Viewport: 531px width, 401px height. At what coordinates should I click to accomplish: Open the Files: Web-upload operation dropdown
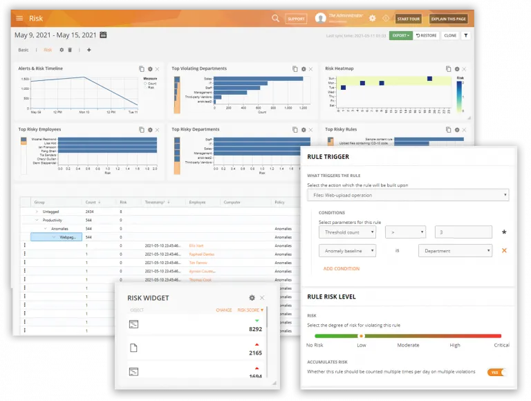point(408,195)
